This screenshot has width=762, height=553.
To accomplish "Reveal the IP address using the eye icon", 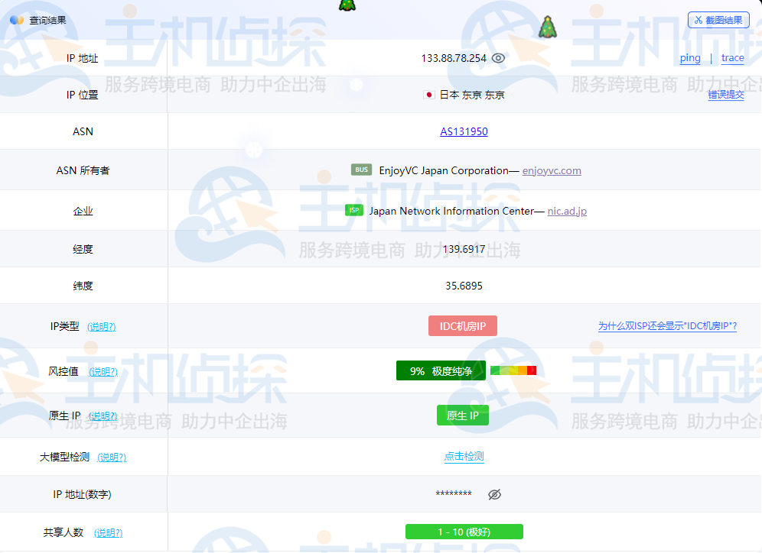I will [498, 57].
